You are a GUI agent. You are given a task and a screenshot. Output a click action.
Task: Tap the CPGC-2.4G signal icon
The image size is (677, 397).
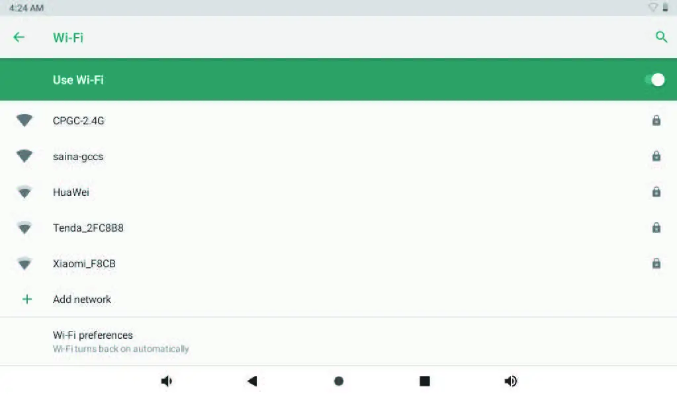tap(24, 120)
